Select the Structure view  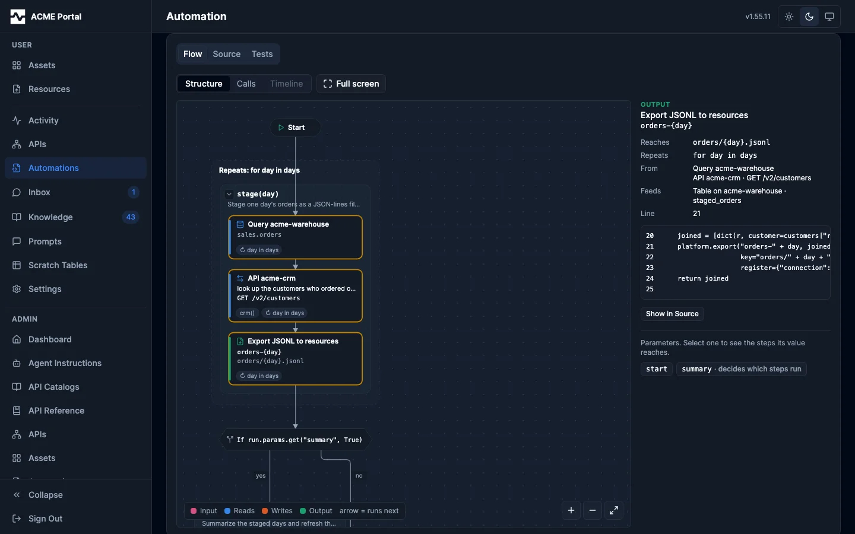pos(204,84)
